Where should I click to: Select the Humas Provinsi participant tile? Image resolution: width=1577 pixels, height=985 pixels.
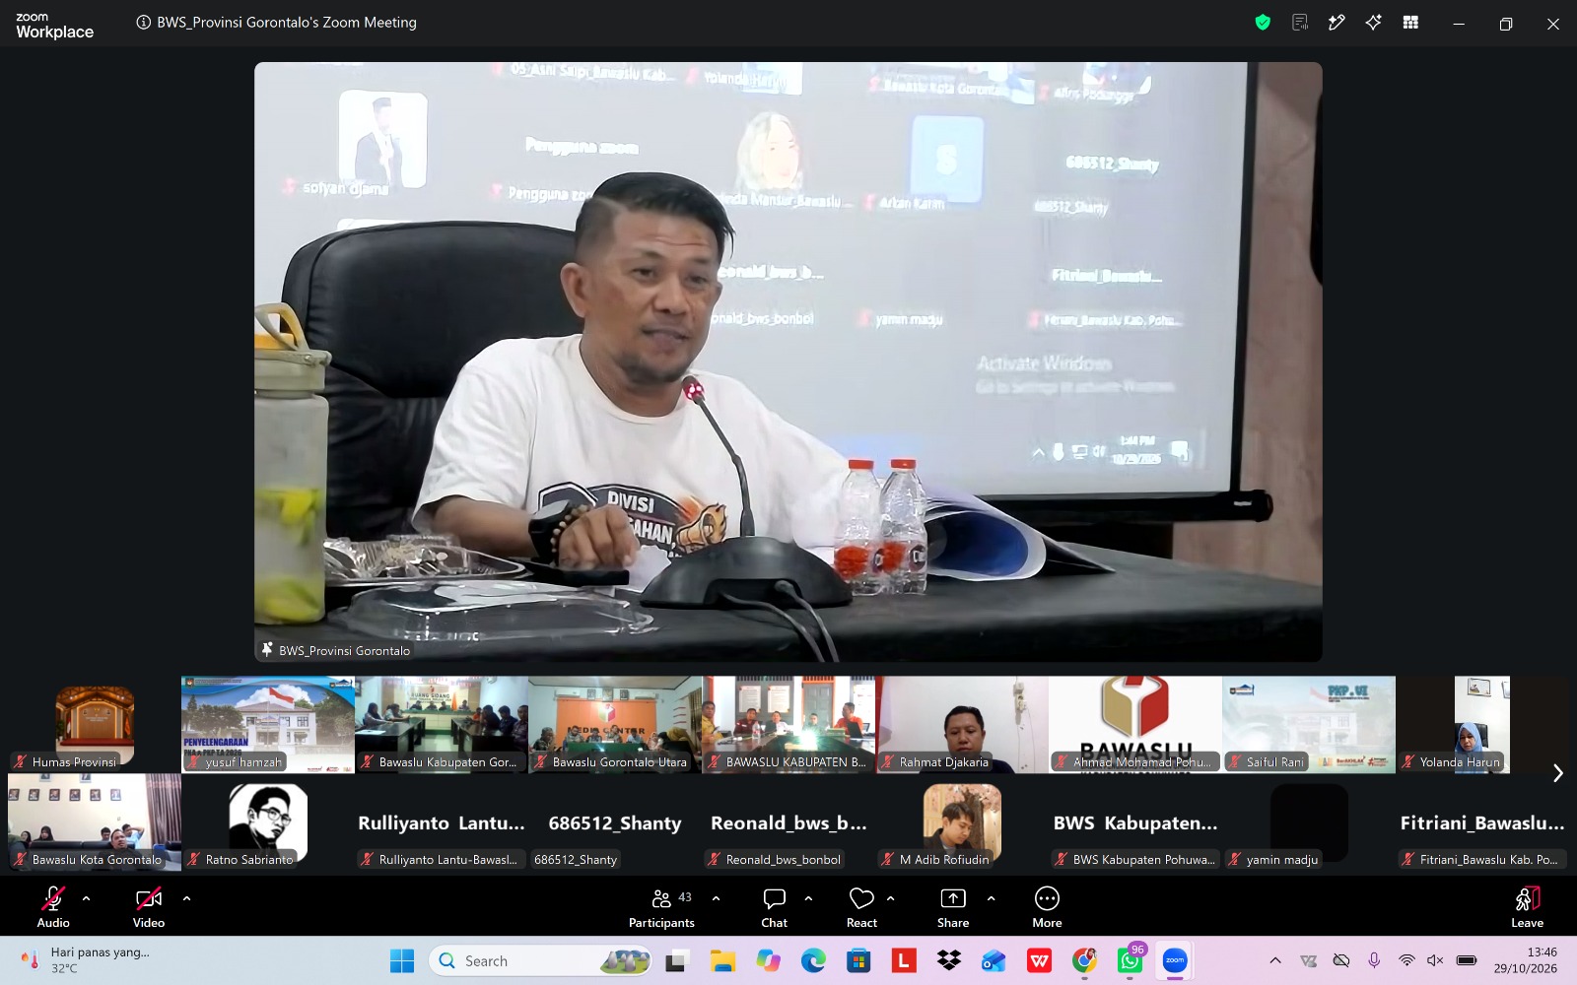click(x=95, y=724)
